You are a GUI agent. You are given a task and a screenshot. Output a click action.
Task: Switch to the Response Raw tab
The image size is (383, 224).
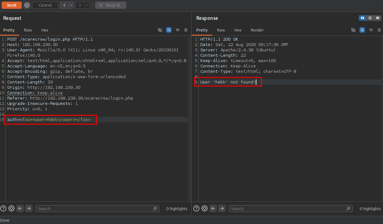(x=221, y=30)
